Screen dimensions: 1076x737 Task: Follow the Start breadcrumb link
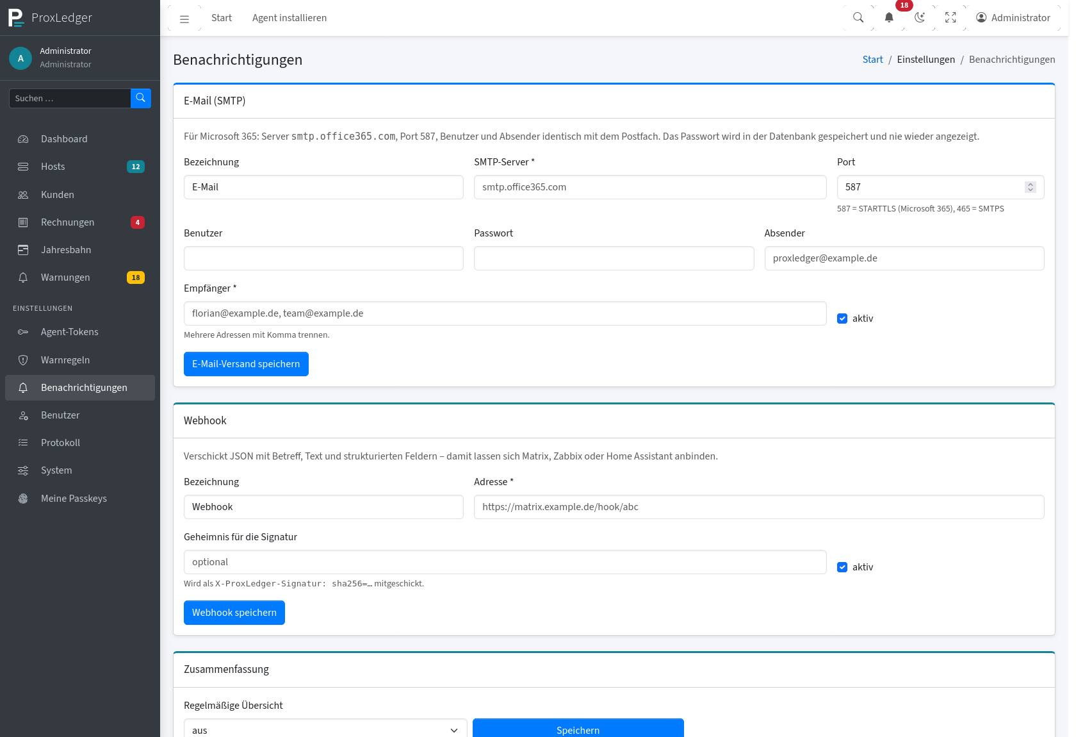click(872, 60)
